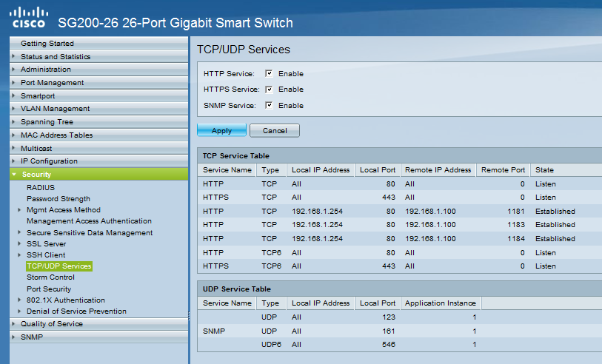Toggle the HTTP Service Enable checkbox
The width and height of the screenshot is (602, 364).
(x=269, y=74)
